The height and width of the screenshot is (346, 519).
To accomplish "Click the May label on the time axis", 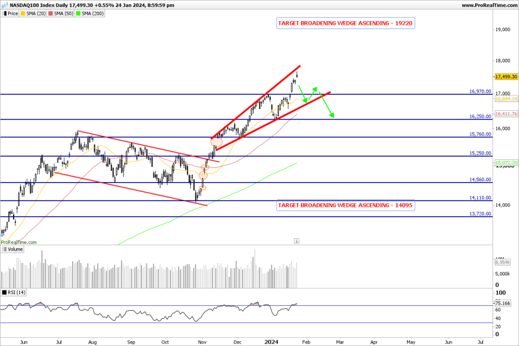I will [410, 342].
